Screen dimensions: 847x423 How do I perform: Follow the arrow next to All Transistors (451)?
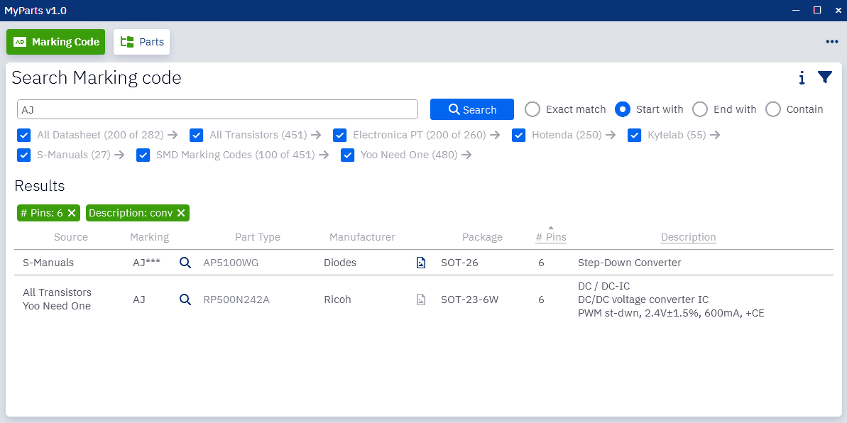coord(316,135)
